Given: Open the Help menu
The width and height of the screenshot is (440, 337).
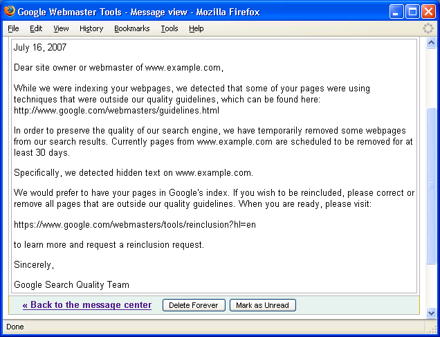Looking at the screenshot, I should 196,28.
